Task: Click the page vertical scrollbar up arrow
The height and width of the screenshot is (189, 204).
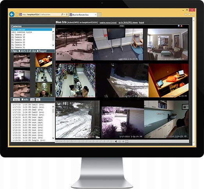Action: coord(194,20)
